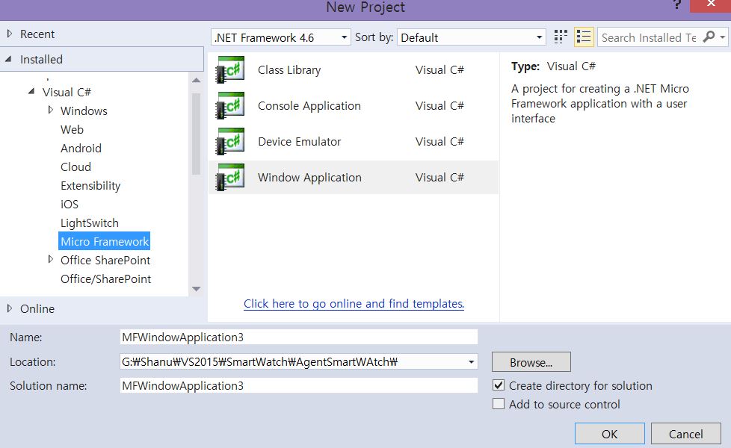Screen dimensions: 731x448
Task: Select the Class Library template icon
Action: 229,70
